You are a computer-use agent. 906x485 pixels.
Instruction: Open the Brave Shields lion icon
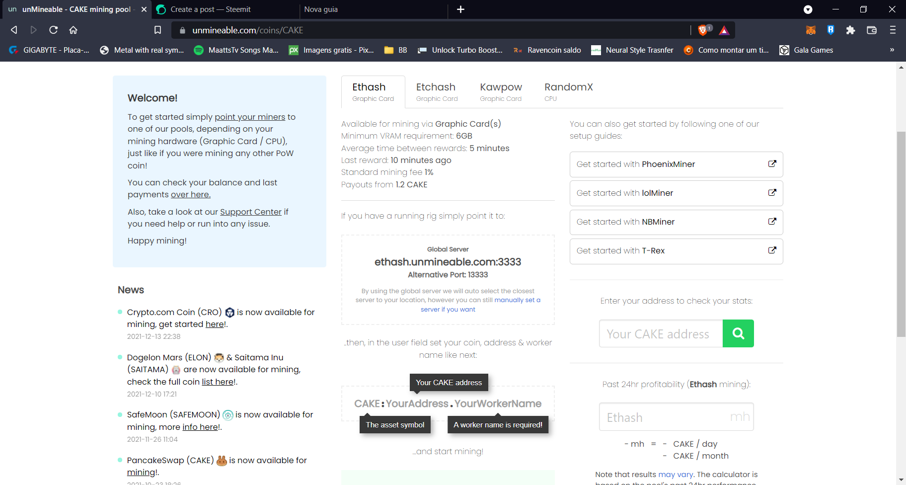click(x=703, y=30)
